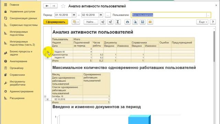The image size is (220, 124).
Task: Click the Главное hamburger icon in sidebar
Action: tap(5, 4)
